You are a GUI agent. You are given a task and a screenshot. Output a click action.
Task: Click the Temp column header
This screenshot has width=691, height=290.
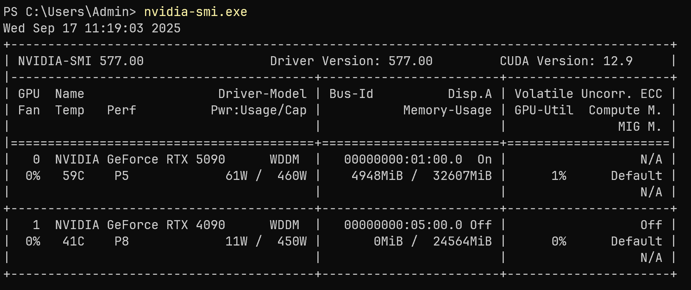pyautogui.click(x=69, y=110)
